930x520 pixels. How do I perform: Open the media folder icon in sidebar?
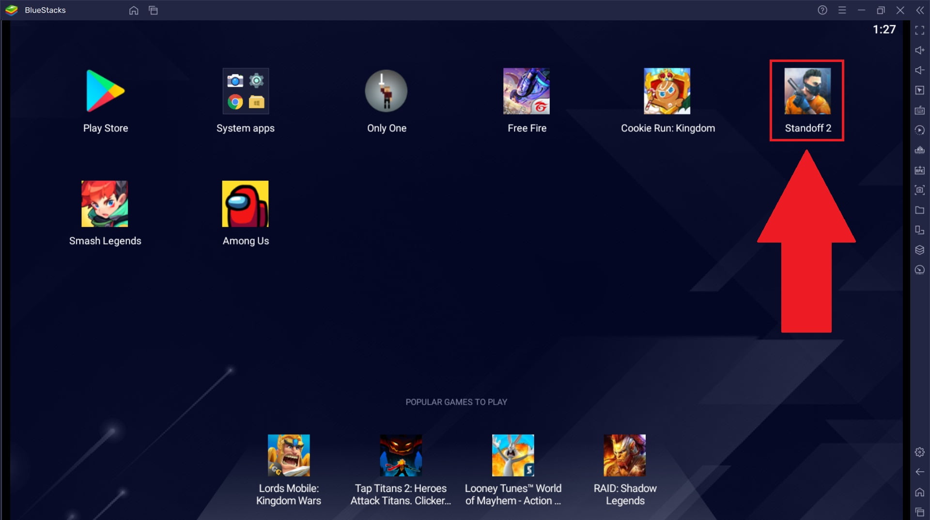[919, 210]
